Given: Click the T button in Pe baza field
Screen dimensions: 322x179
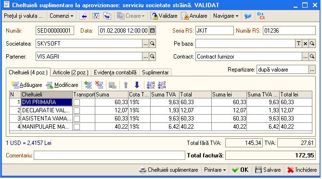Looking at the screenshot, I should pos(298,43).
